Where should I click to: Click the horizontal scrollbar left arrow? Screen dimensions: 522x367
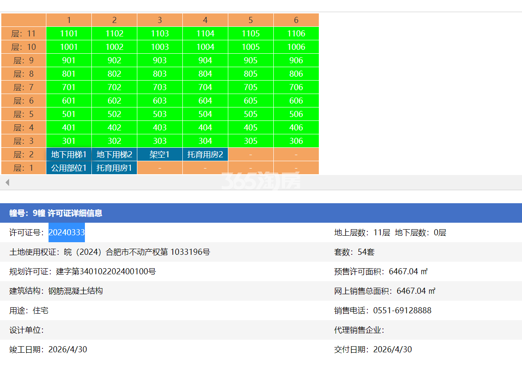click(x=7, y=182)
